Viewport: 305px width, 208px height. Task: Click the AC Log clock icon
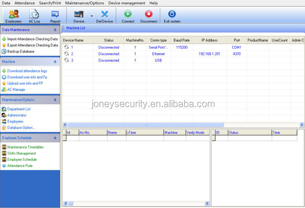point(34,14)
